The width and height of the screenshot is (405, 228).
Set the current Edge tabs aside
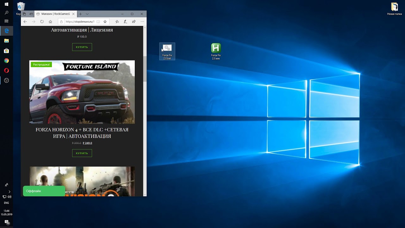point(31,14)
